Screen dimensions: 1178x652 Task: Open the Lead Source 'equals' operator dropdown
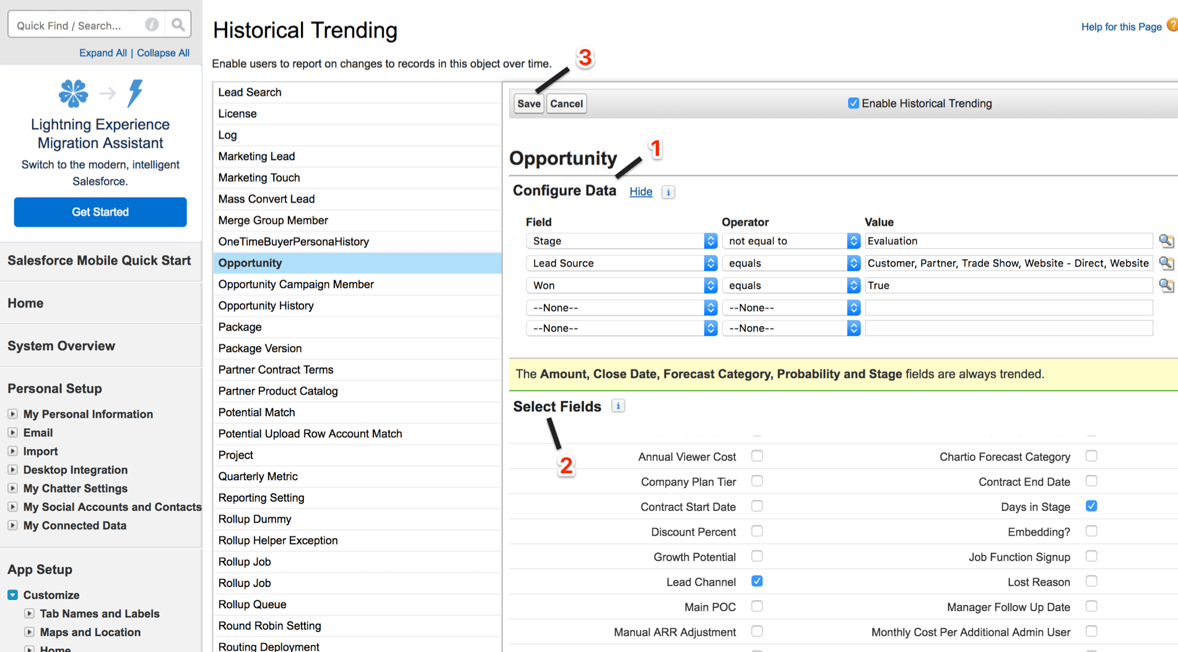tap(791, 263)
